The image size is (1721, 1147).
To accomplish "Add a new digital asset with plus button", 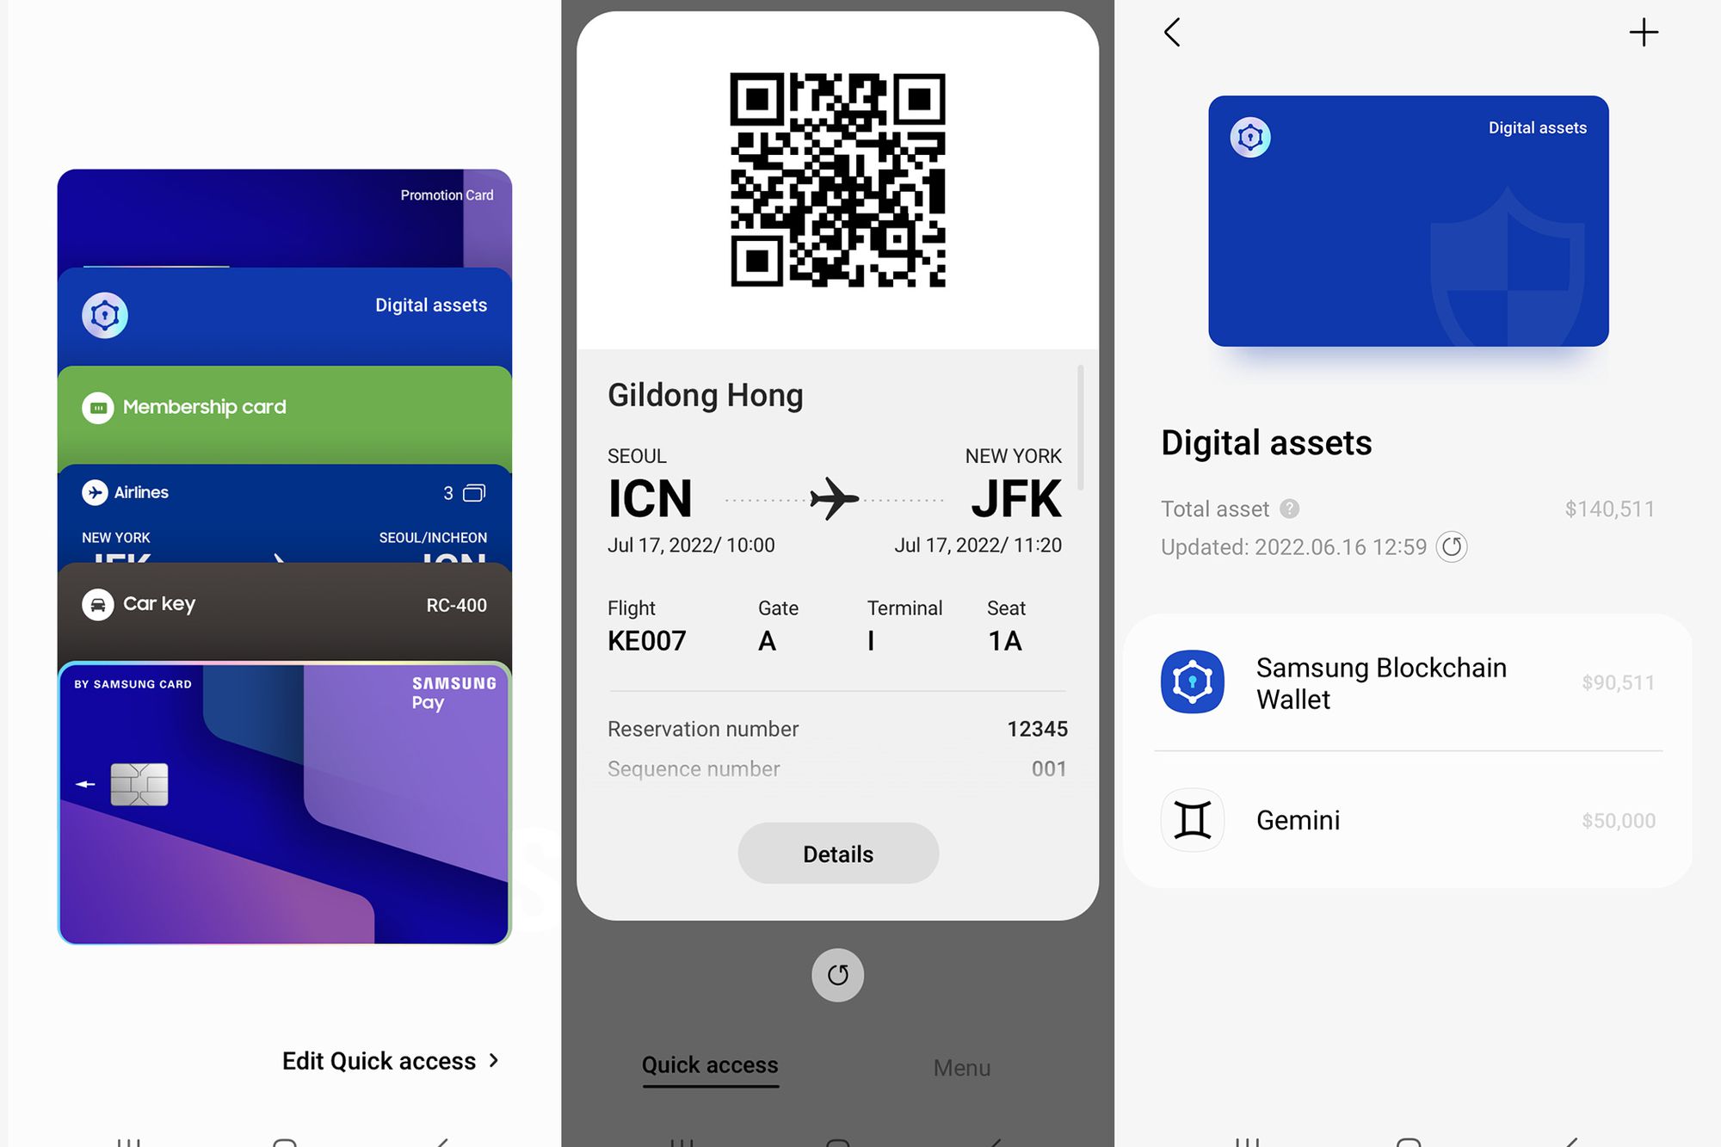I will tap(1644, 32).
